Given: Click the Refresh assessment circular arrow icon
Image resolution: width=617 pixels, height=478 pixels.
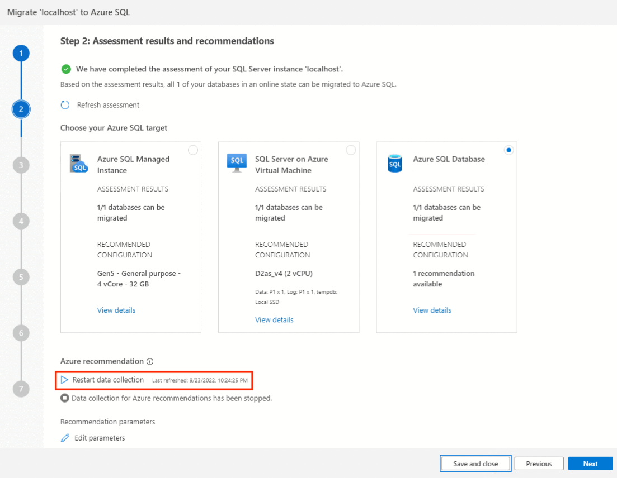Looking at the screenshot, I should [65, 105].
